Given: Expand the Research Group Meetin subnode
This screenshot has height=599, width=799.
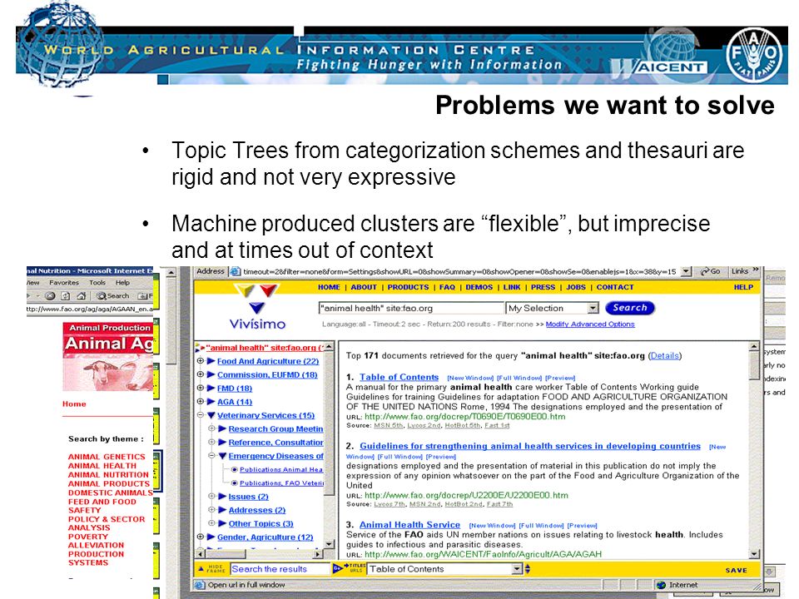Looking at the screenshot, I should [x=211, y=429].
